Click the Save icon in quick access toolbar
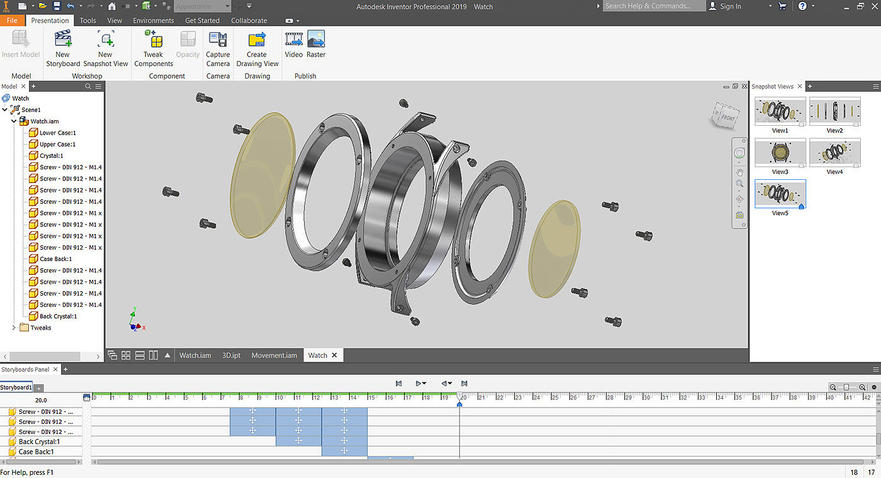The width and height of the screenshot is (881, 478). (x=57, y=6)
